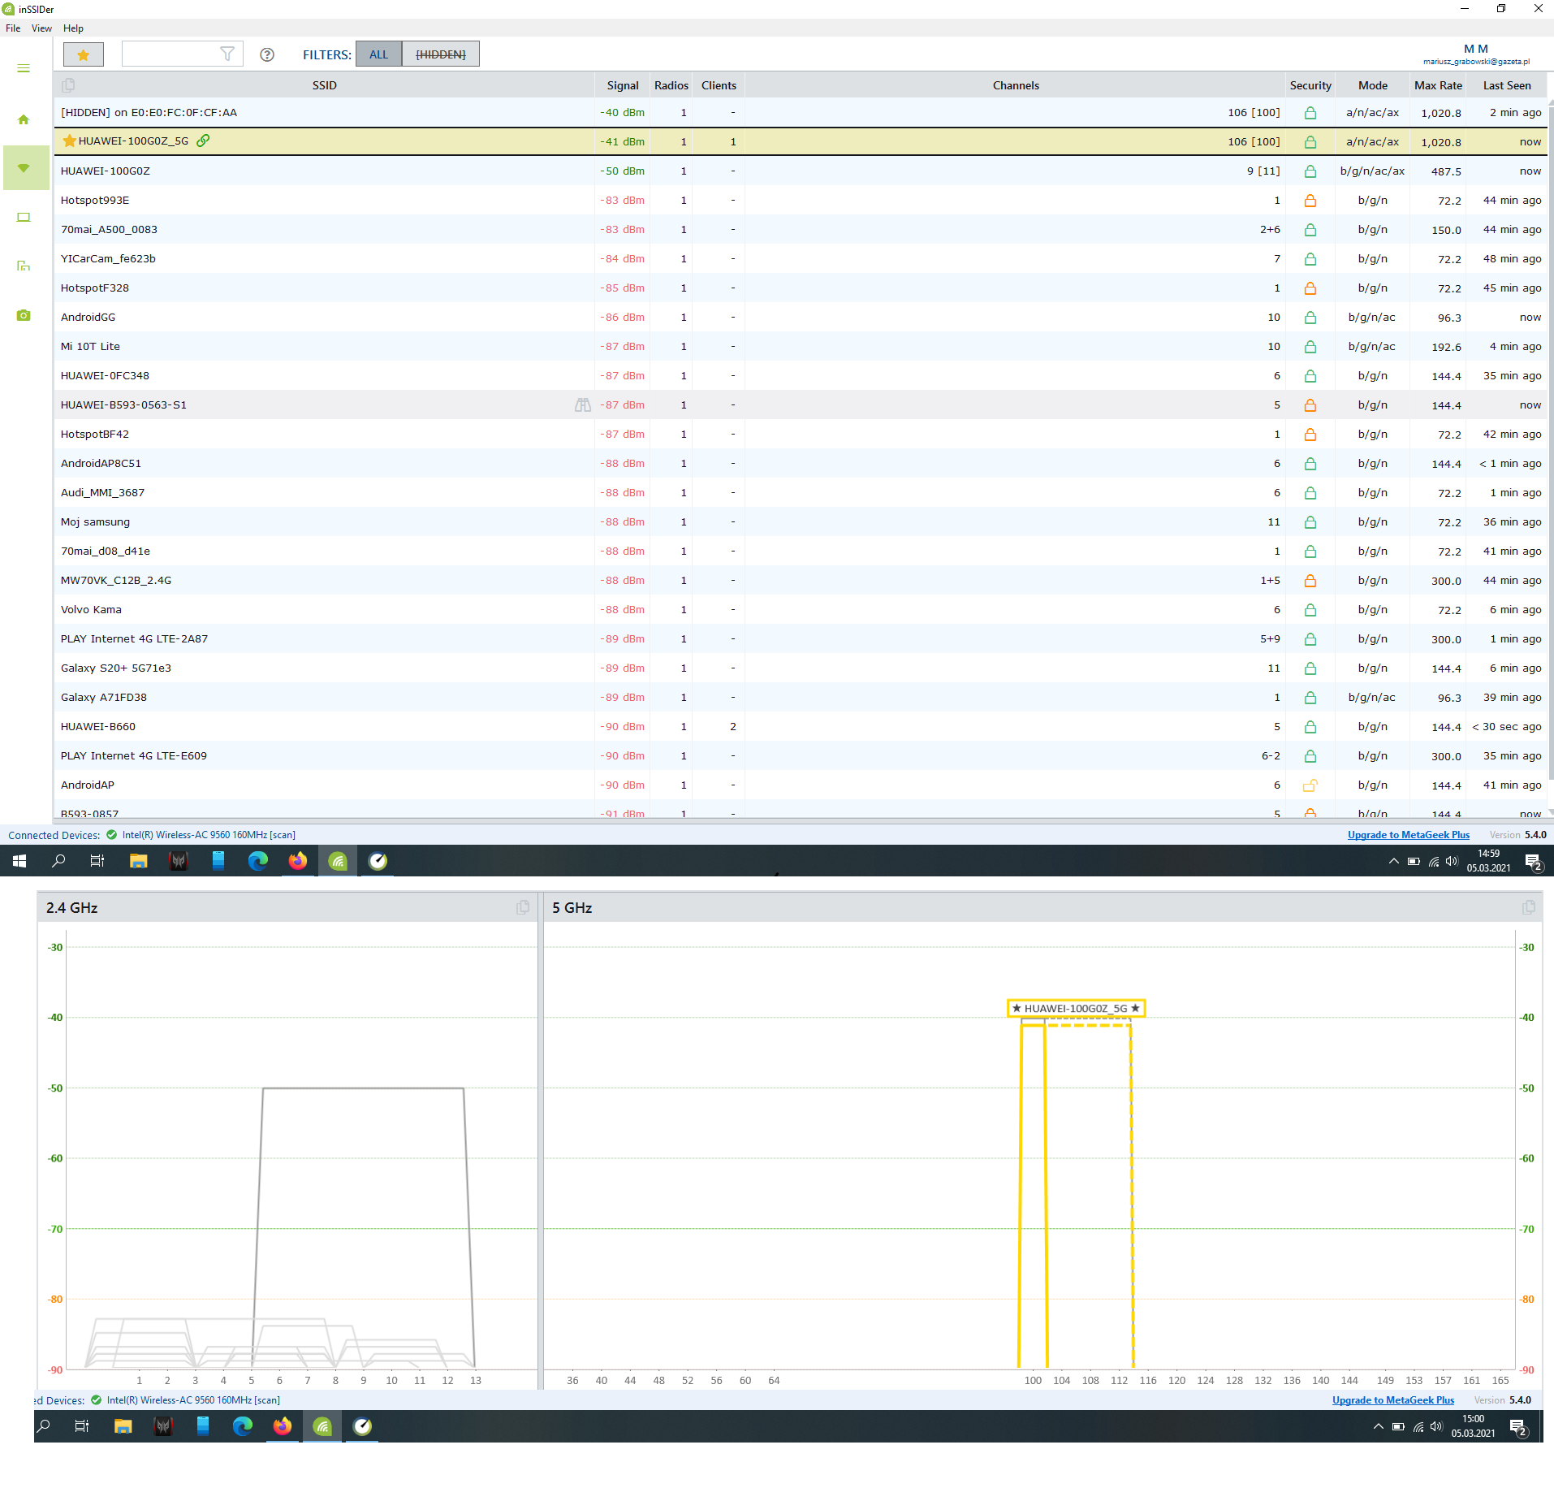Screen dimensions: 1554x1501
Task: Toggle the HIDDEN filter button
Action: [441, 54]
